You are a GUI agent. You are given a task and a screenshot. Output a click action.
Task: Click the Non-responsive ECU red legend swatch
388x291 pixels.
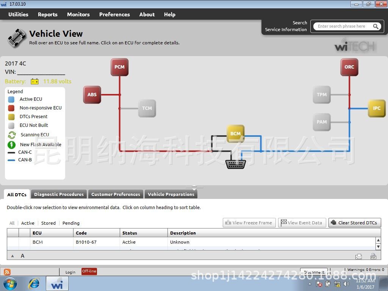point(11,108)
